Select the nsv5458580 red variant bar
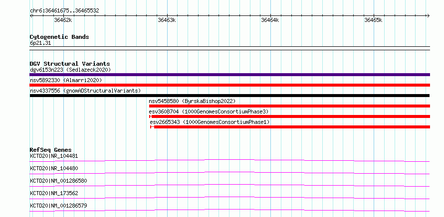The image size is (444, 217). (x=289, y=106)
